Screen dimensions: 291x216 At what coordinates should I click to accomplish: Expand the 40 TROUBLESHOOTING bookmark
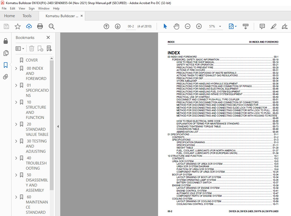tap(16, 158)
